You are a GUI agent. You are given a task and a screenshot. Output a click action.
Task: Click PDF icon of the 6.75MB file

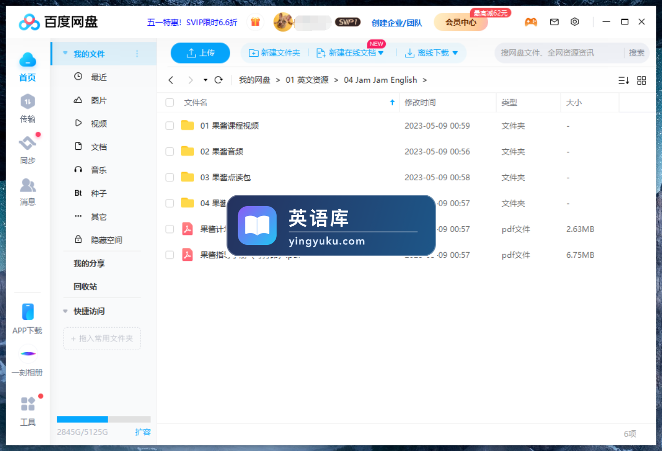(187, 255)
